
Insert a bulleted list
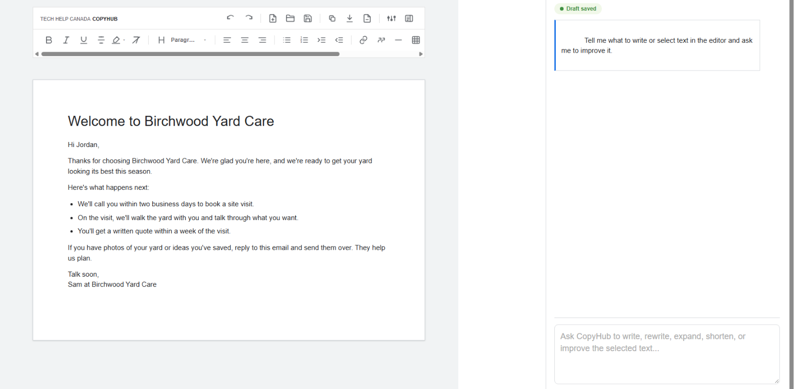tap(287, 40)
